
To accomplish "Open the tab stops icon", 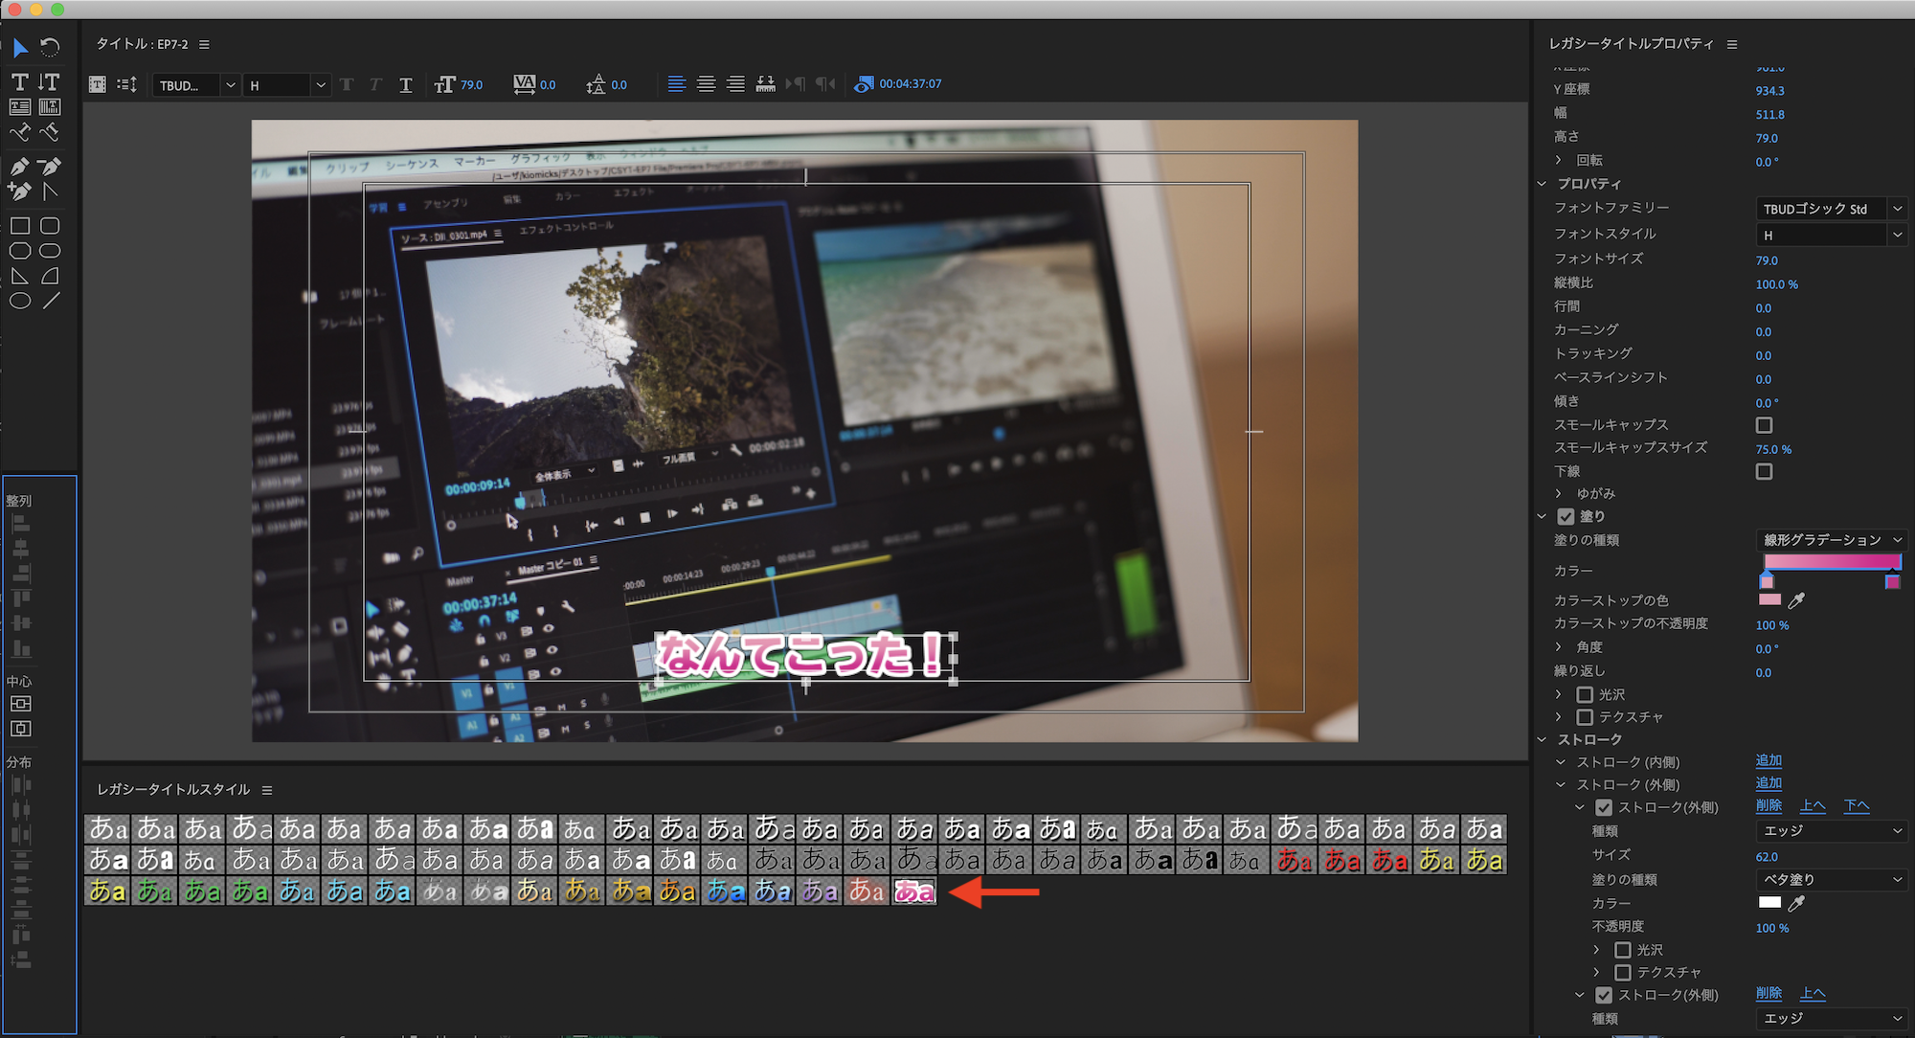I will tap(765, 84).
